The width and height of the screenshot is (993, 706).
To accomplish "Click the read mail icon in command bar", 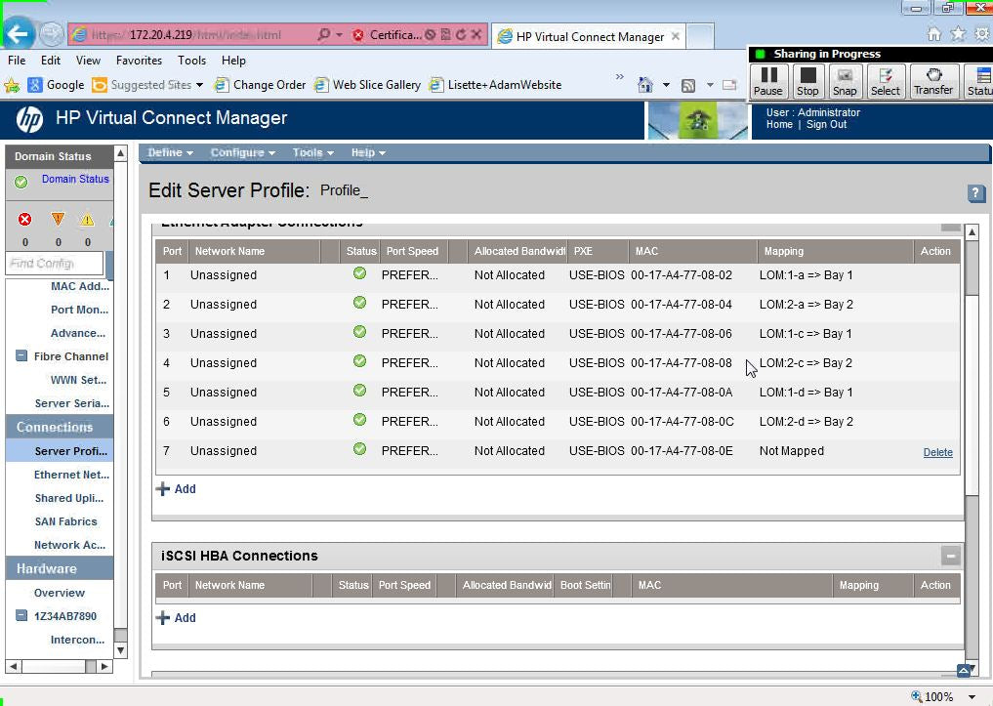I will click(x=729, y=85).
